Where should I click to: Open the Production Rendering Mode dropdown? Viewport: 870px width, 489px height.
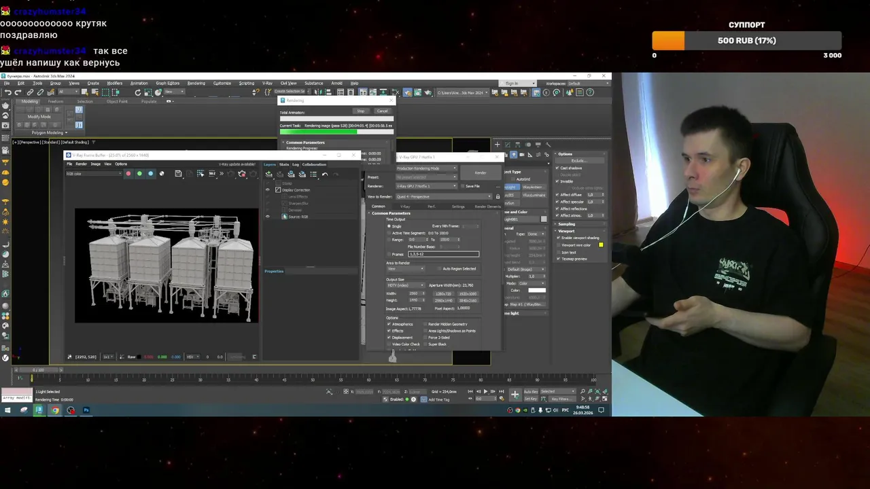(x=428, y=168)
